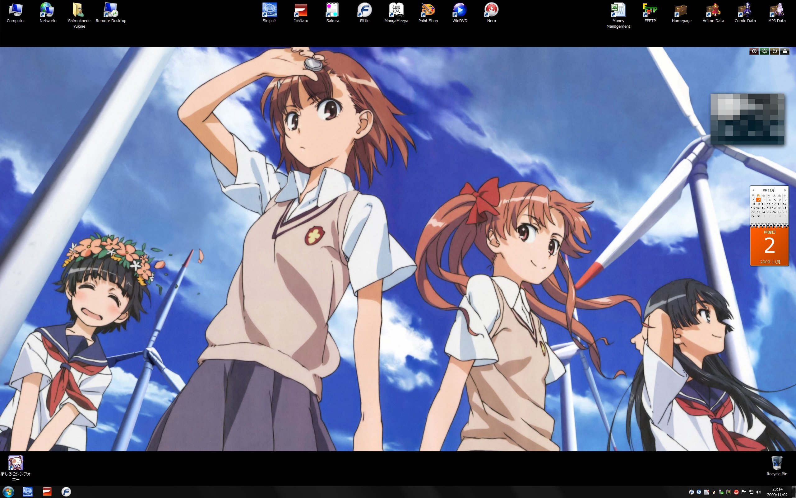Click the blue lightning bolt tray icon
The width and height of the screenshot is (796, 498).
699,492
